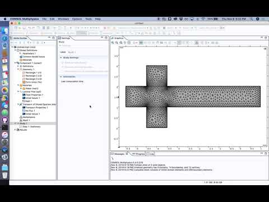The width and height of the screenshot is (269, 202).
Task: Click the Mesh 1 node icon
Action: point(21,120)
